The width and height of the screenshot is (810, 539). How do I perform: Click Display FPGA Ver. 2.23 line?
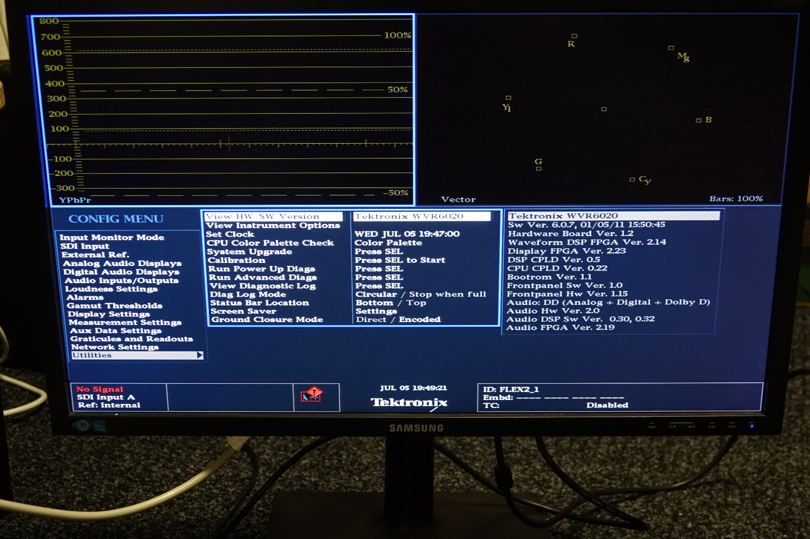coord(566,251)
